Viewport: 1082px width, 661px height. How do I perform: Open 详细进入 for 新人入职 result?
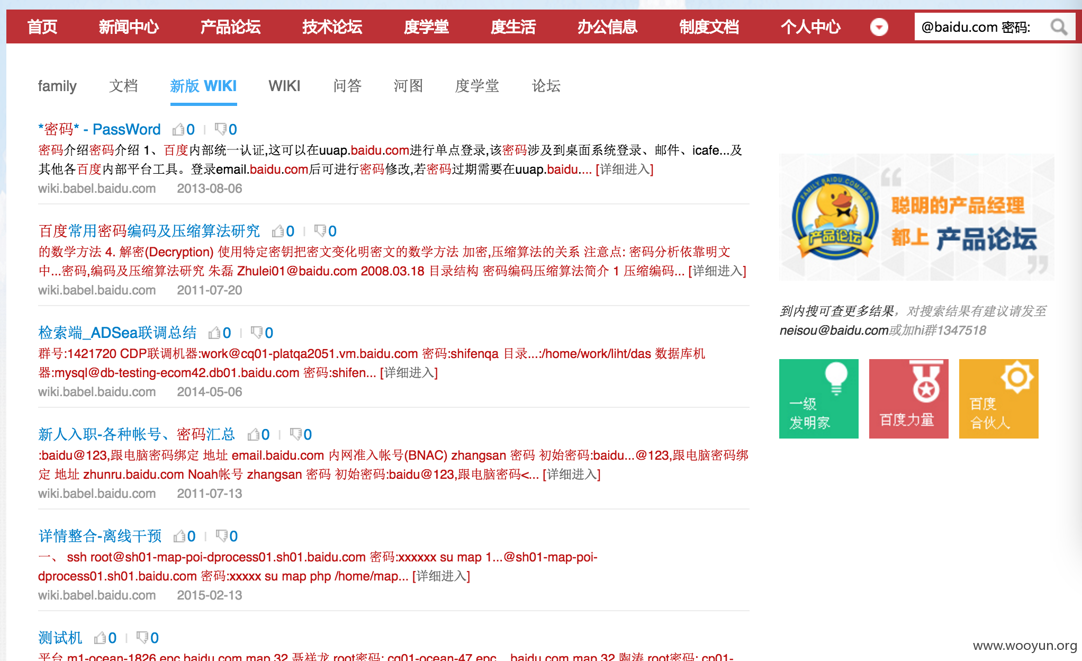(571, 475)
